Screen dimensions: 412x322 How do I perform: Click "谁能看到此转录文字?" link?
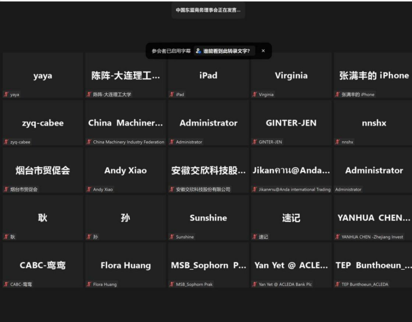pyautogui.click(x=226, y=51)
